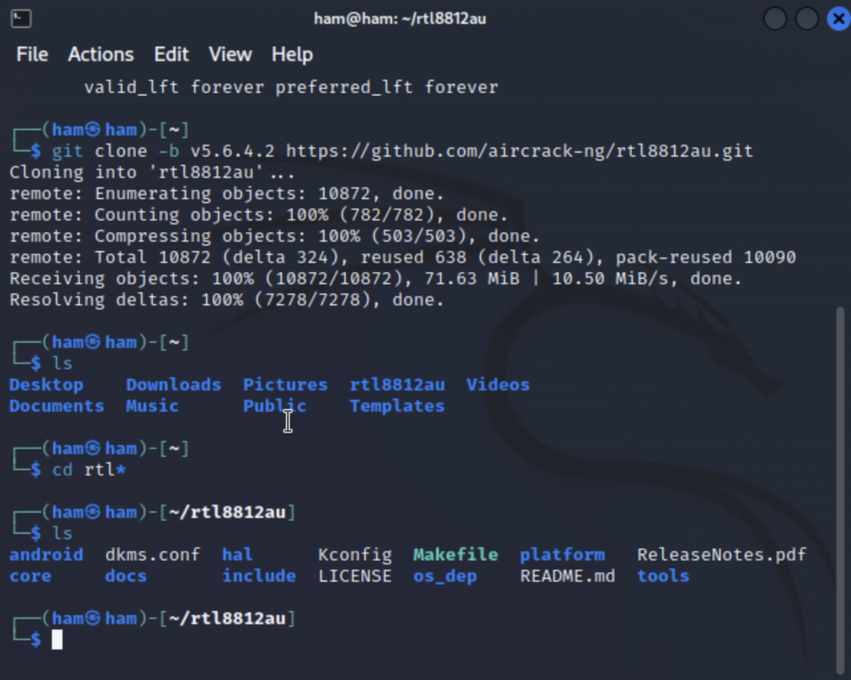Open the Help menu

point(292,54)
